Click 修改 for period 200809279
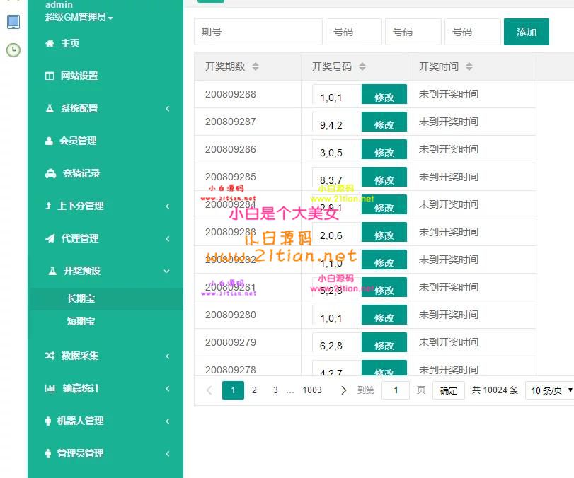 tap(384, 343)
